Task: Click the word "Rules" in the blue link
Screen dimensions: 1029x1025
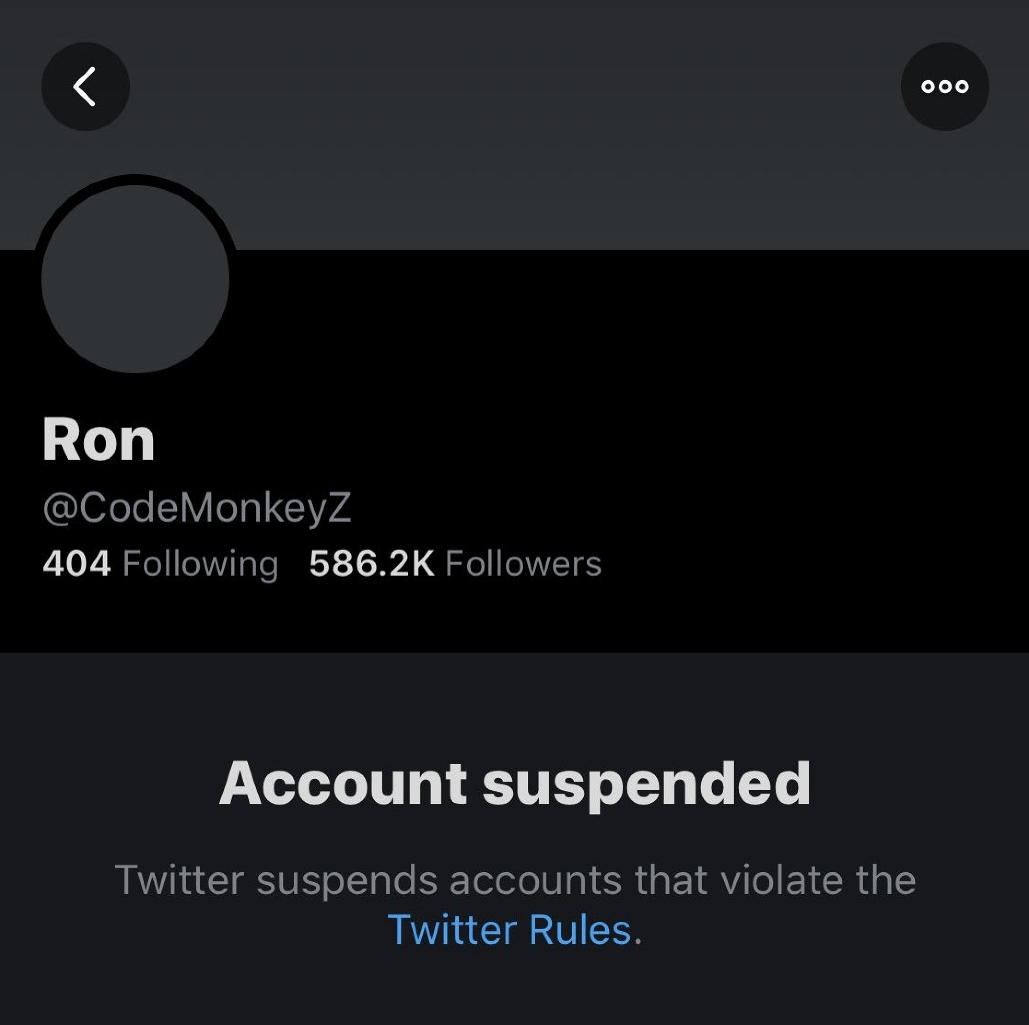Action: [580, 930]
